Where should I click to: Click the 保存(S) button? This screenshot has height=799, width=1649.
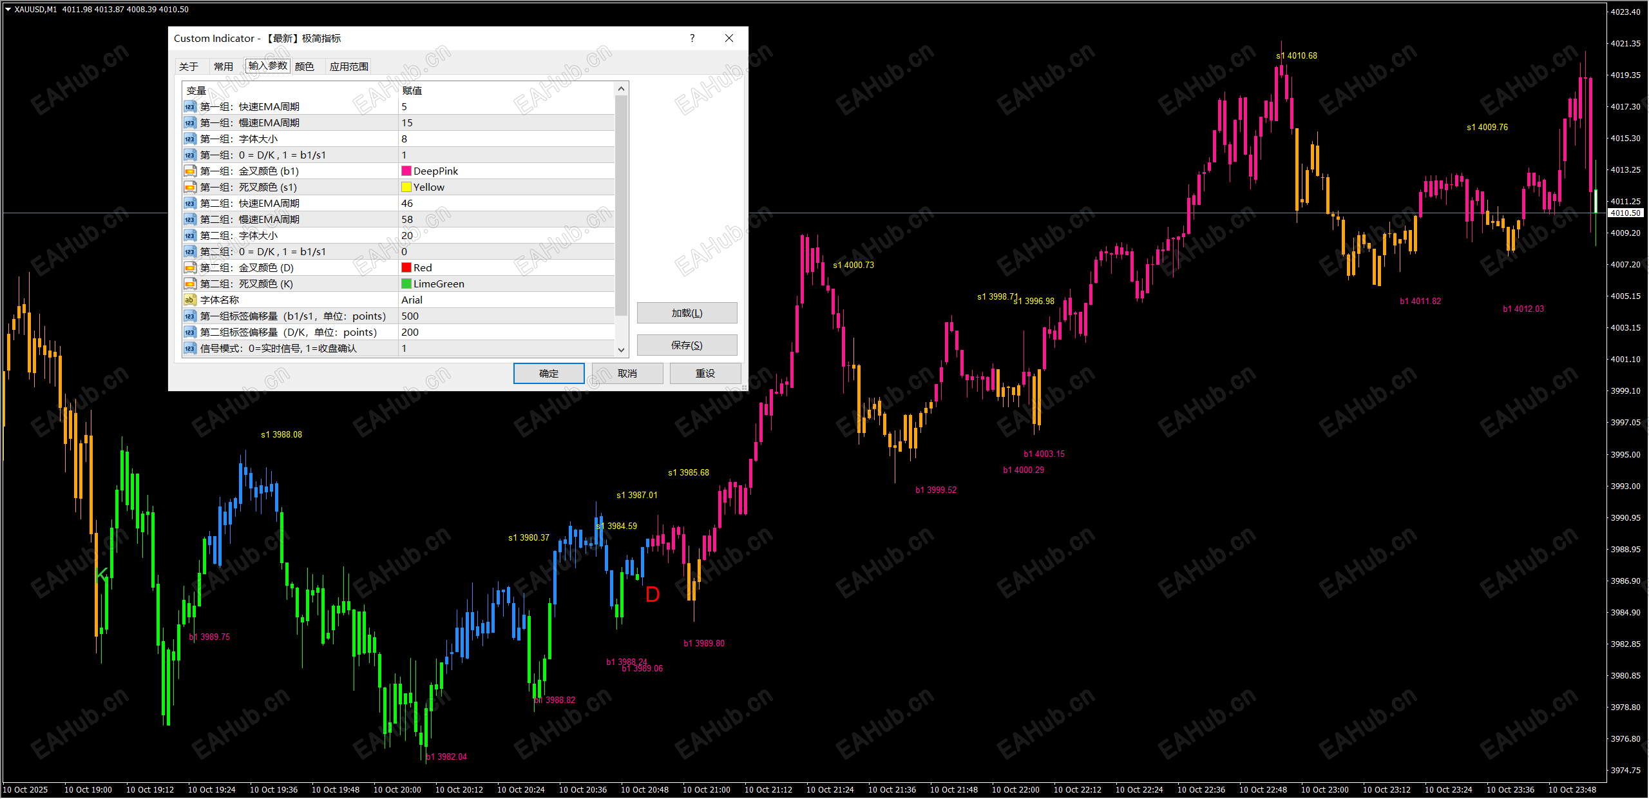[x=687, y=345]
